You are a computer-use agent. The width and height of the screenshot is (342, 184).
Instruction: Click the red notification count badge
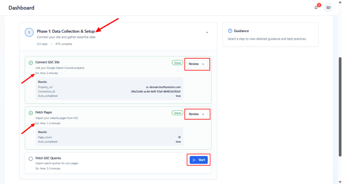[x=319, y=5]
